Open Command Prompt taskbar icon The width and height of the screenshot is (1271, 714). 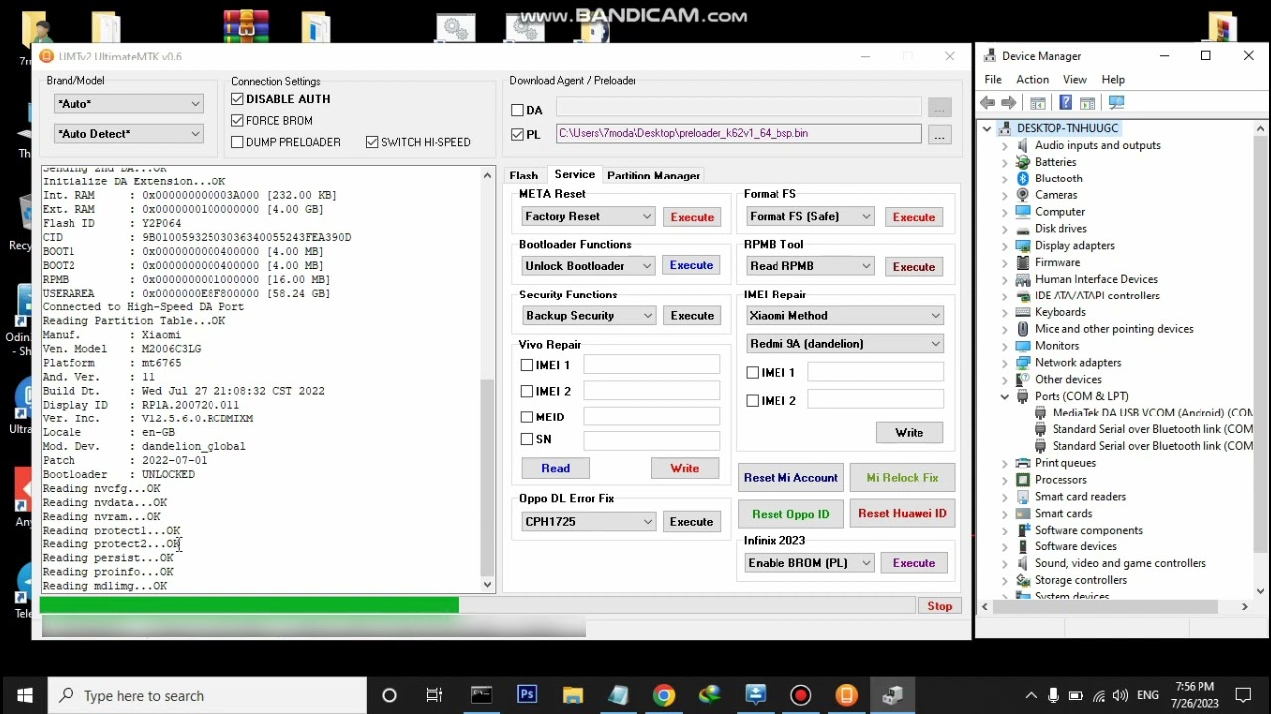[482, 695]
